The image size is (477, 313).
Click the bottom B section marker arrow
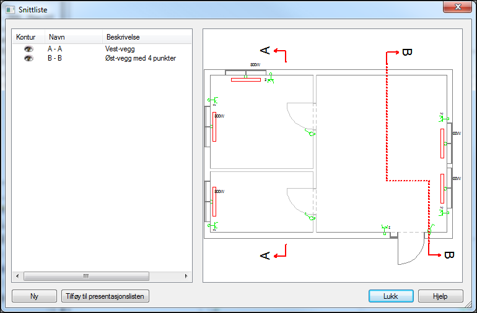pos(435,254)
